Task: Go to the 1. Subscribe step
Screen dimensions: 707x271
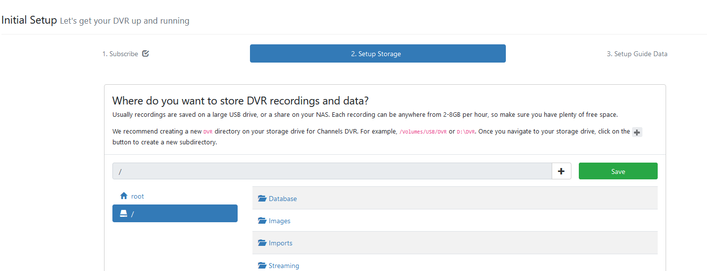Action: (x=120, y=54)
